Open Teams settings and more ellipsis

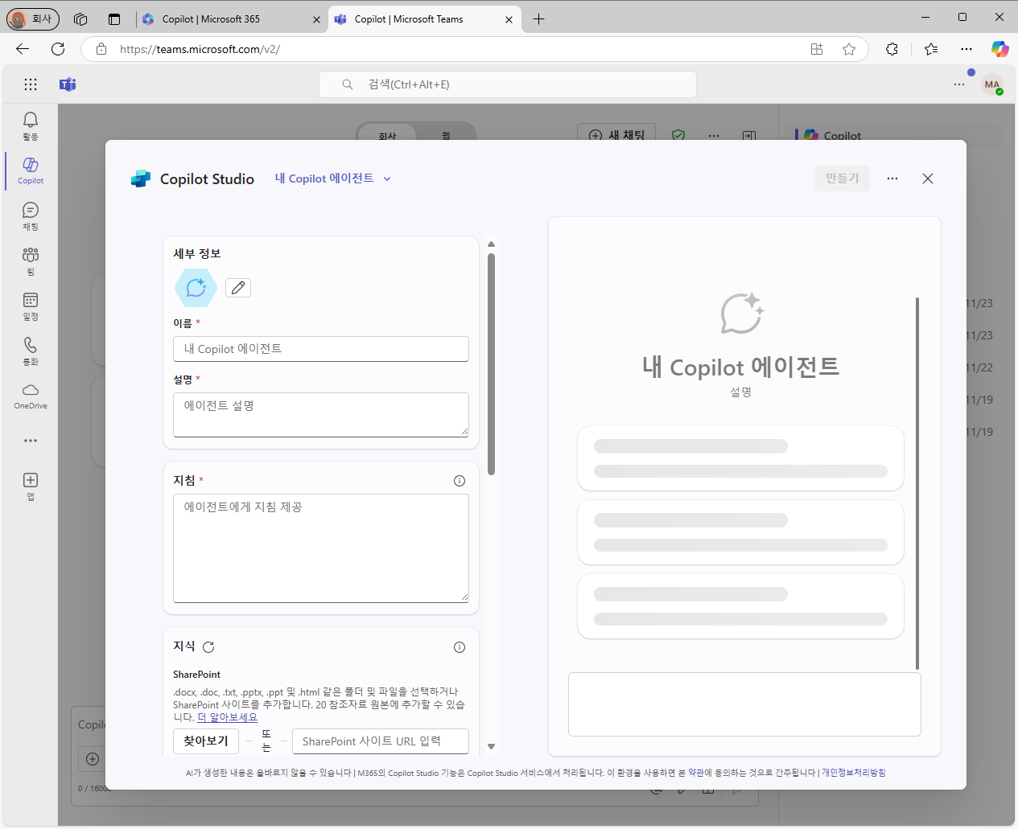[x=959, y=84]
